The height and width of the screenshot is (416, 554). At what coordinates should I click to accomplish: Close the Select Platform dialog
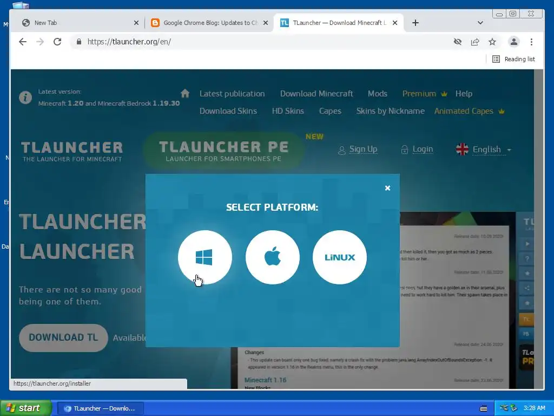[x=387, y=188]
